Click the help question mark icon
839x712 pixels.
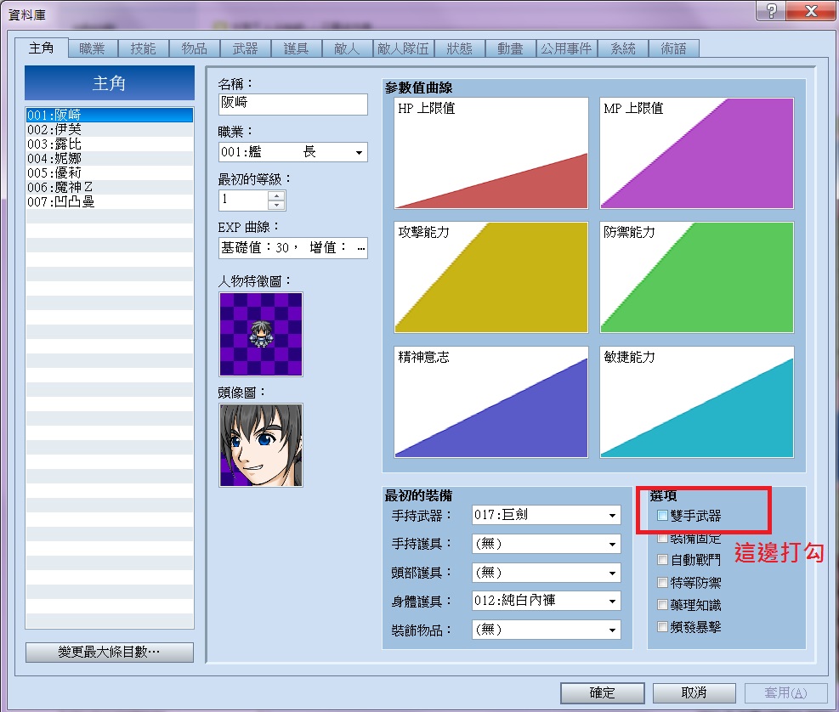[x=771, y=11]
